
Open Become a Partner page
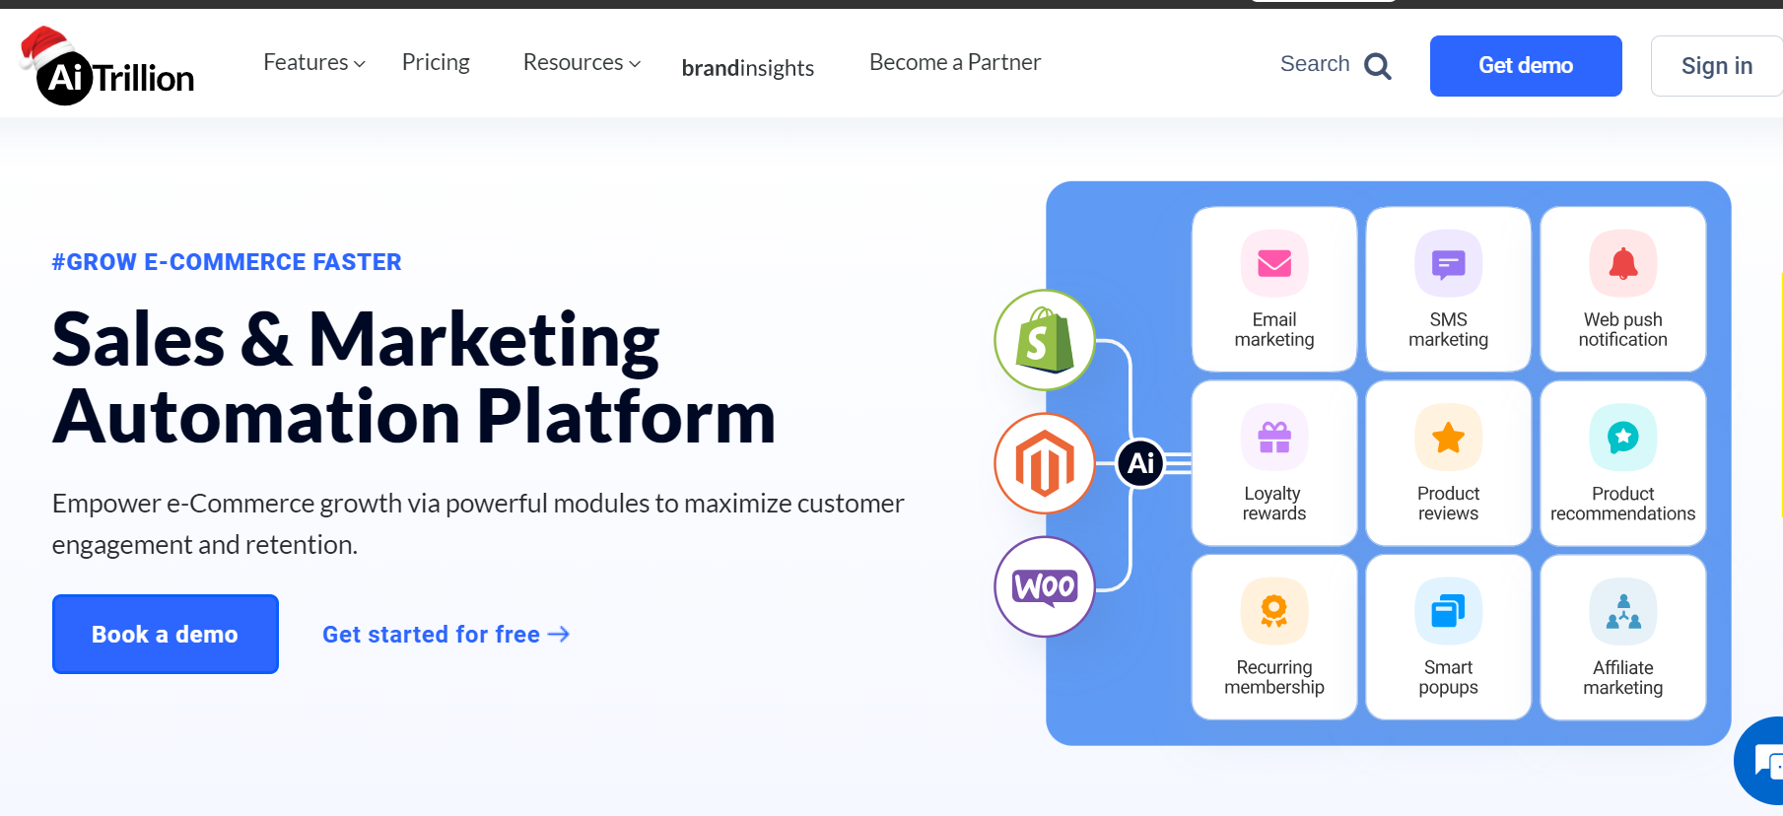click(x=955, y=62)
